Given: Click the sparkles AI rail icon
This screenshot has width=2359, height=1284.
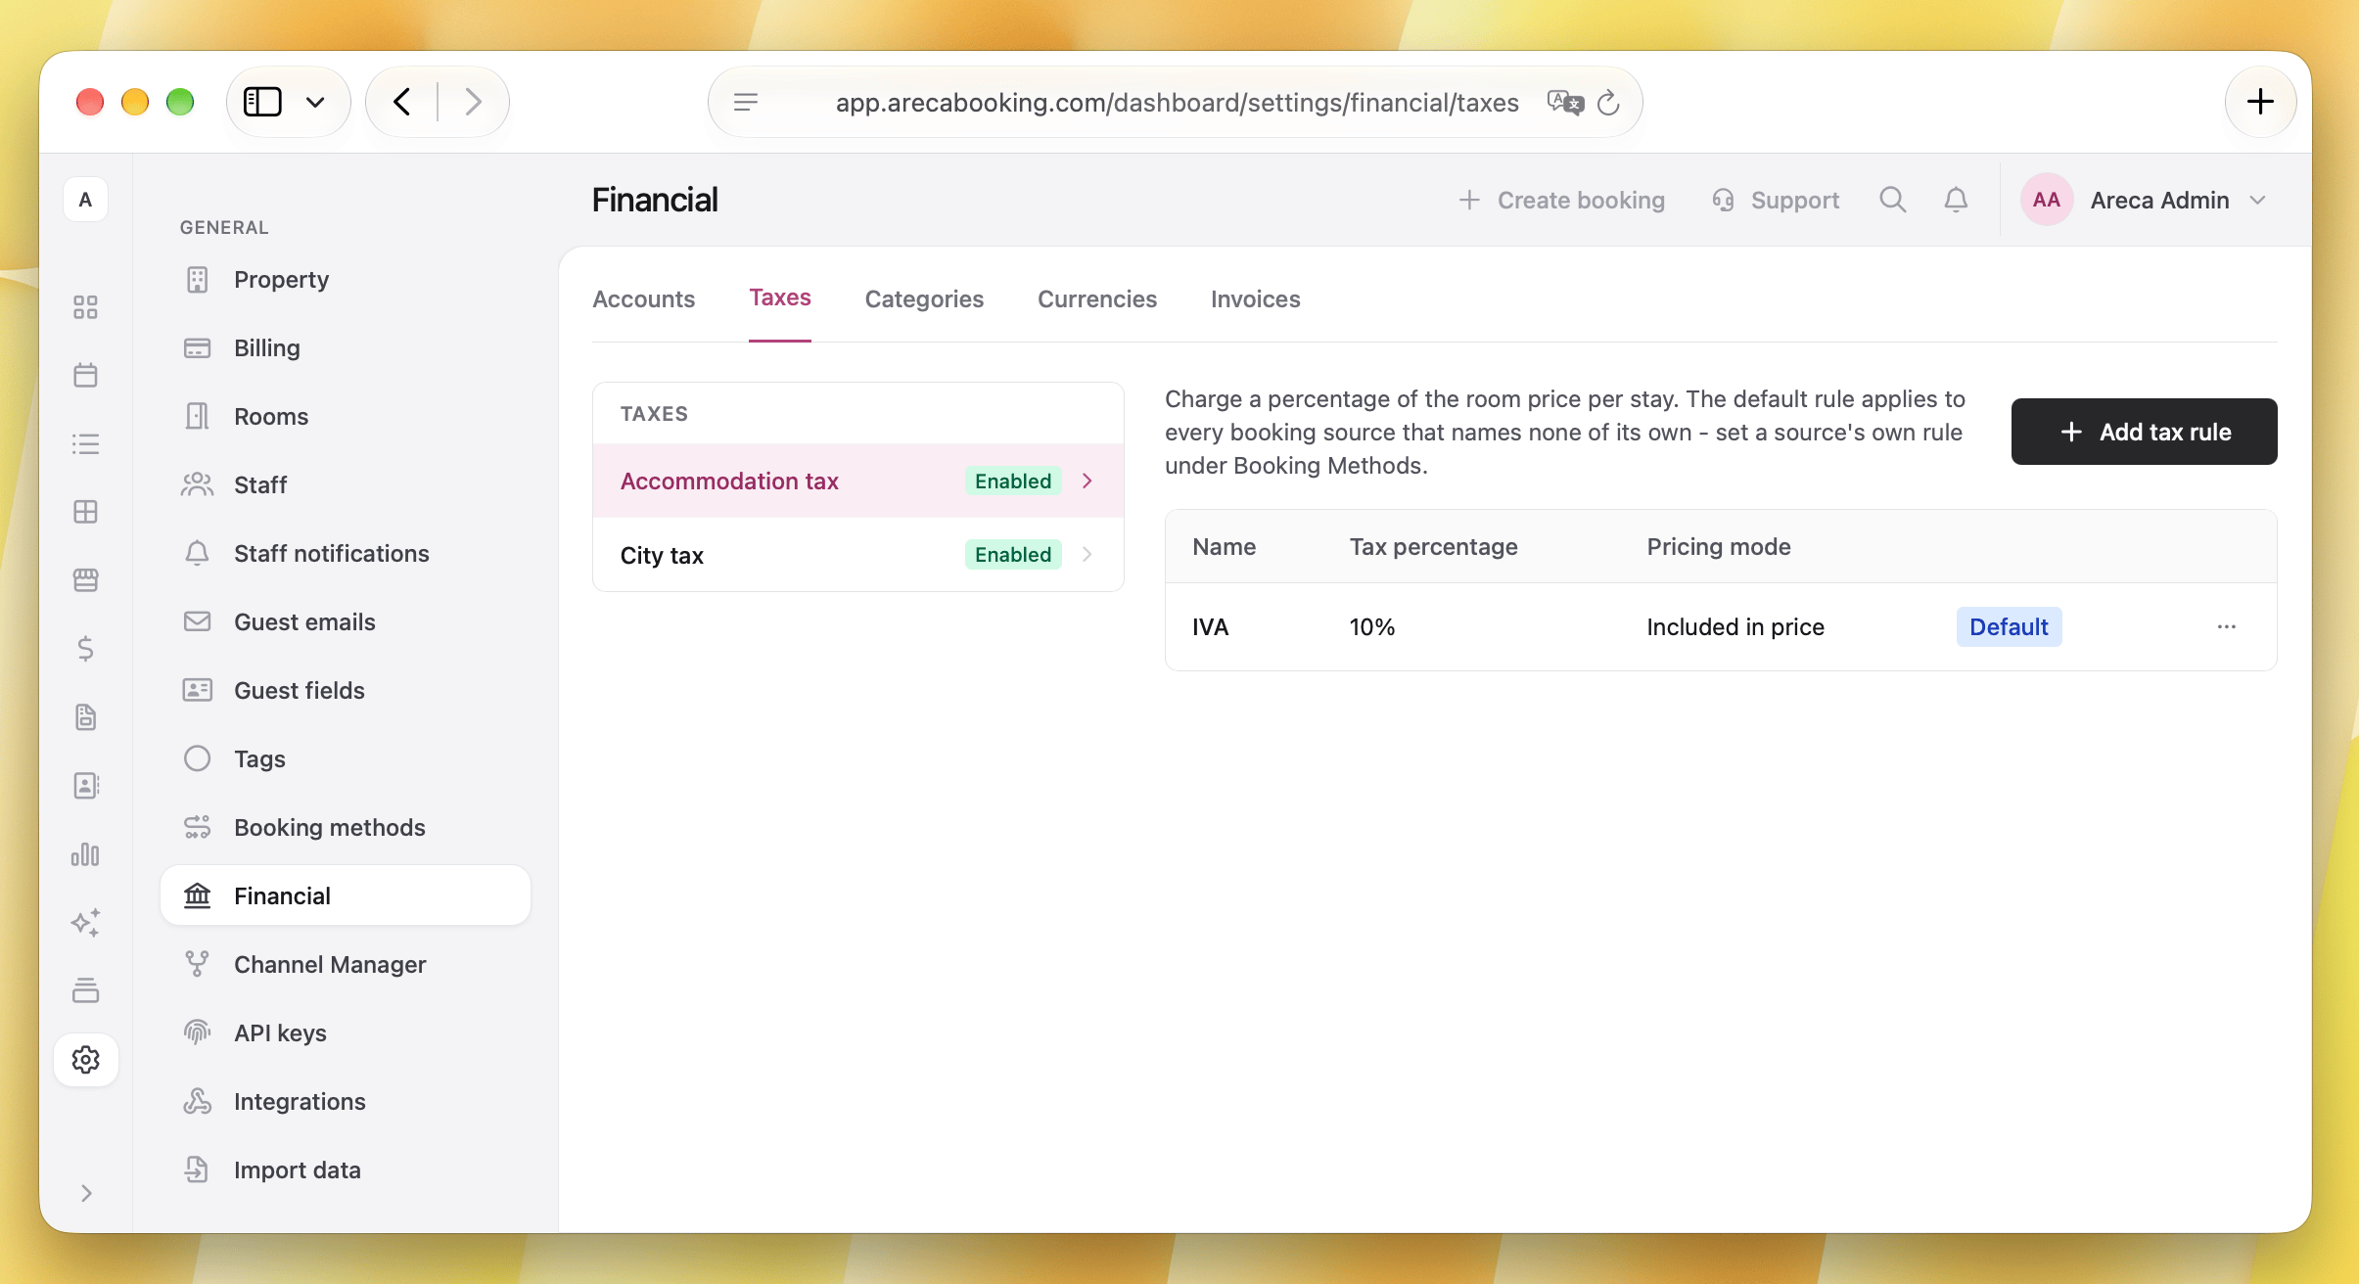Looking at the screenshot, I should point(86,923).
